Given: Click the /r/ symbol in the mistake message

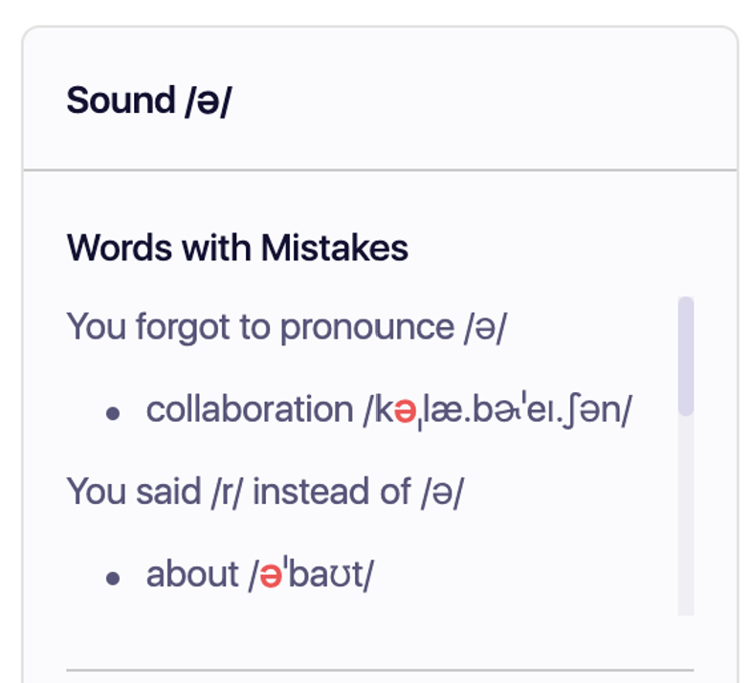Looking at the screenshot, I should (x=226, y=492).
